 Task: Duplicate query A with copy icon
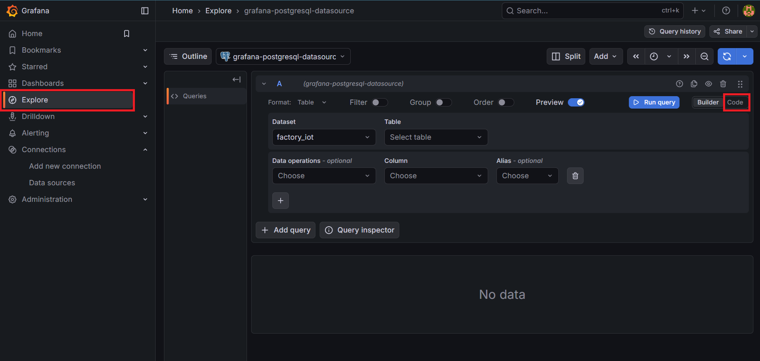tap(694, 84)
